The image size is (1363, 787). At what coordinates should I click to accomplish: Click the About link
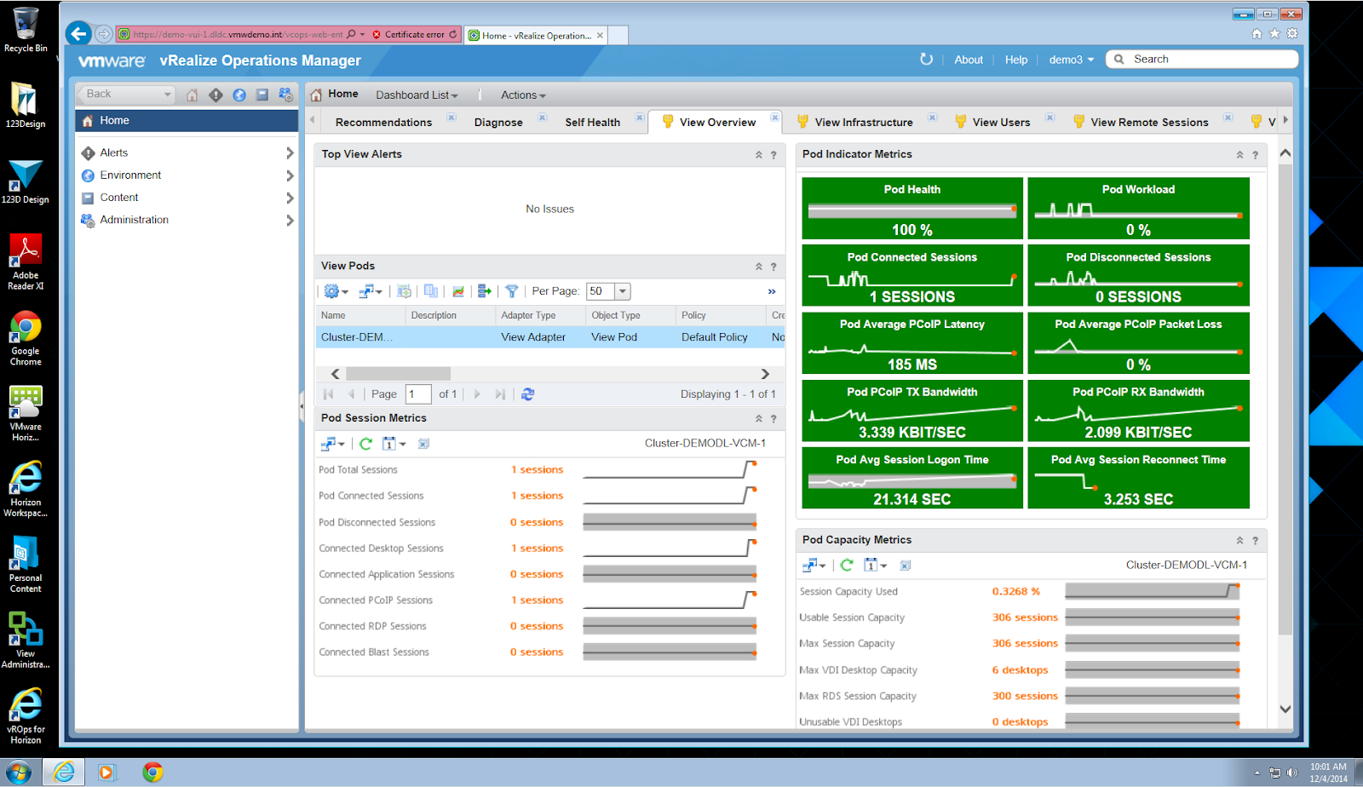pos(969,60)
